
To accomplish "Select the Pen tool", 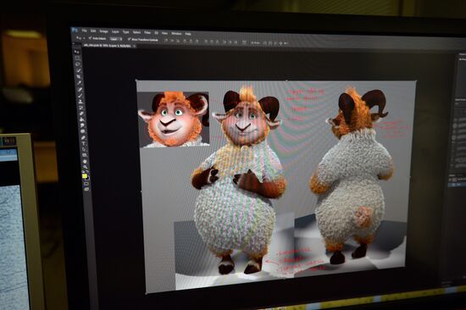I will click(83, 137).
